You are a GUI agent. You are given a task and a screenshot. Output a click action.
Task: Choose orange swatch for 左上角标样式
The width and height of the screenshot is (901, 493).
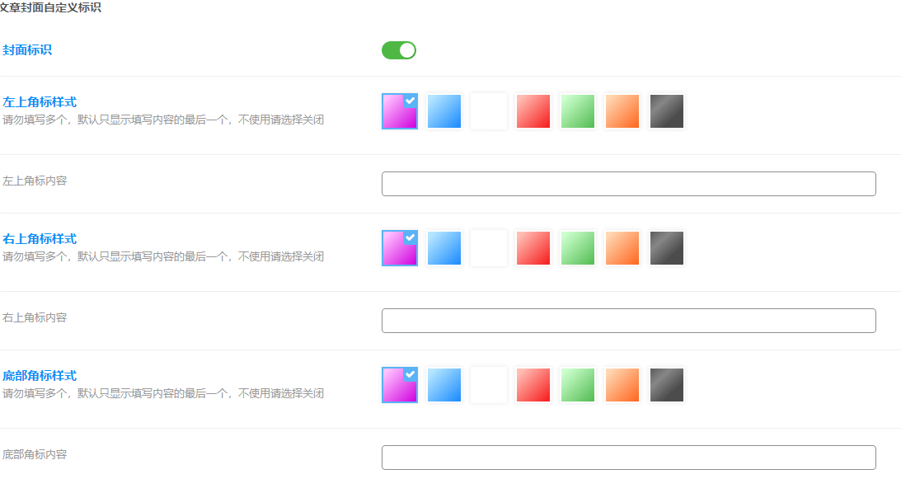(622, 111)
